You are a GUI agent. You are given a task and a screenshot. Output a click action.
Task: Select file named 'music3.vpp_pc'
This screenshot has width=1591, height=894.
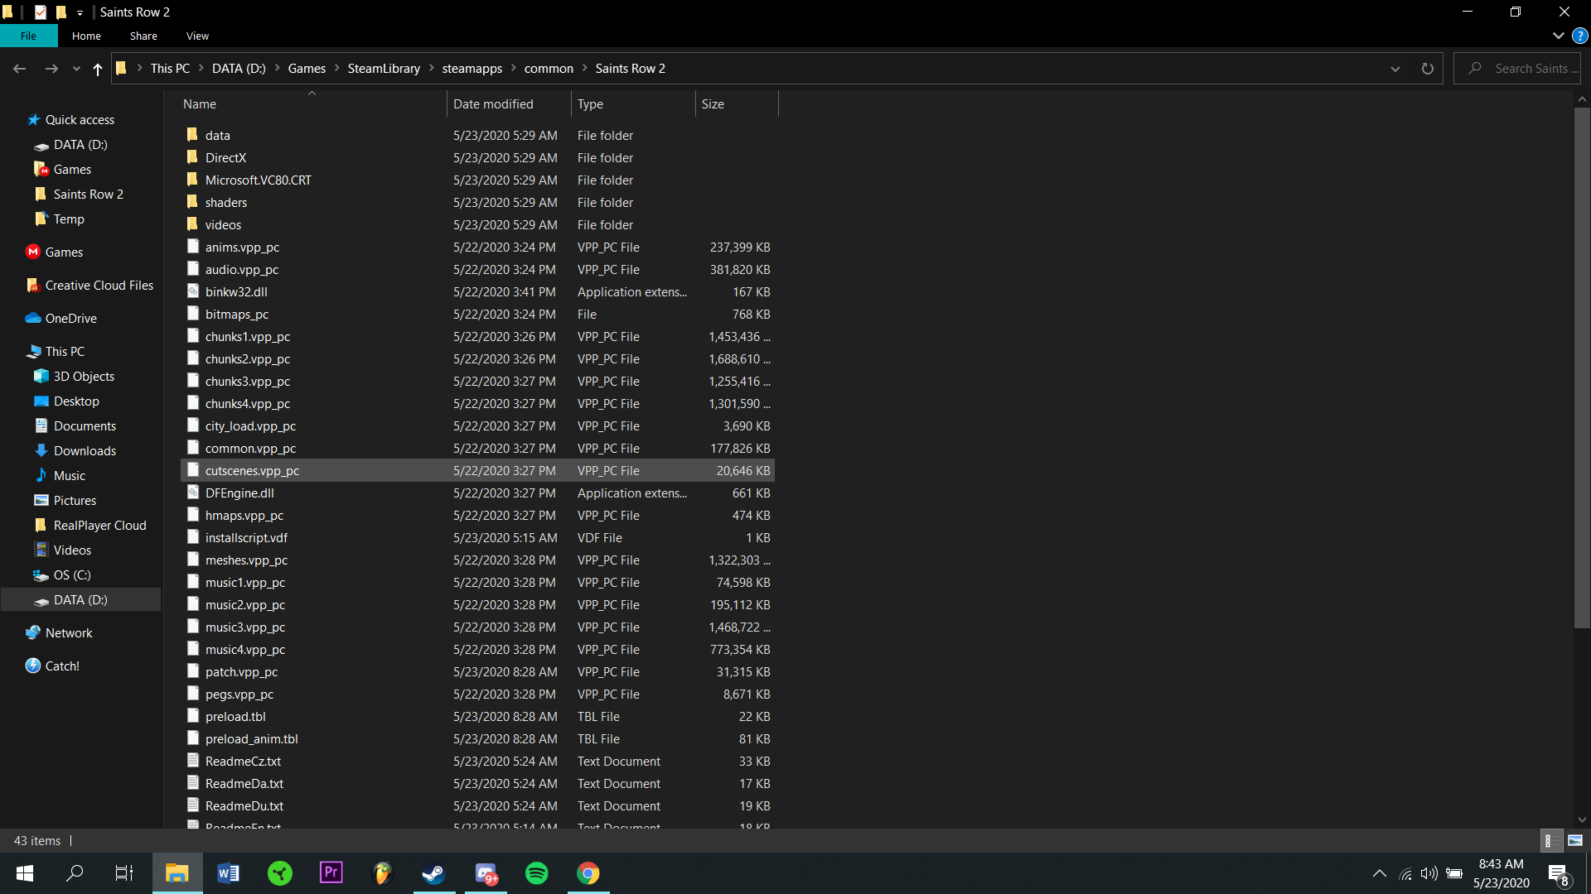(x=245, y=627)
